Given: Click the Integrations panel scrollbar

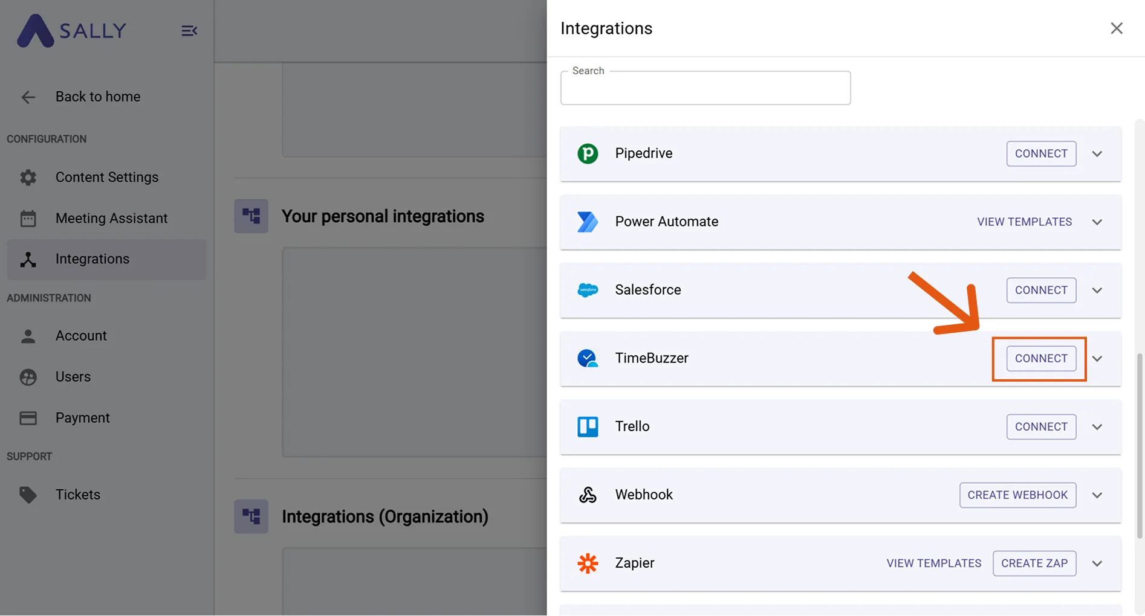Looking at the screenshot, I should [x=1140, y=446].
